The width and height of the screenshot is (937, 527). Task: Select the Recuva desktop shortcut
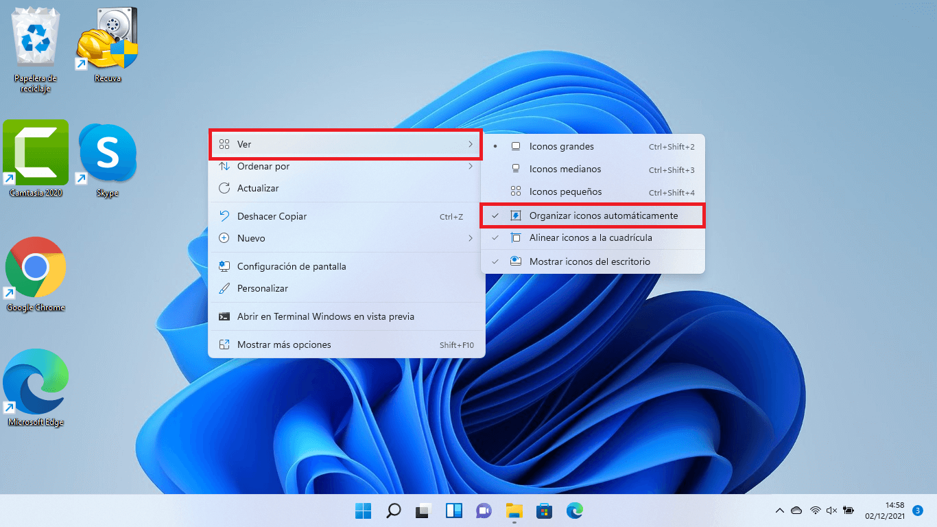(108, 45)
